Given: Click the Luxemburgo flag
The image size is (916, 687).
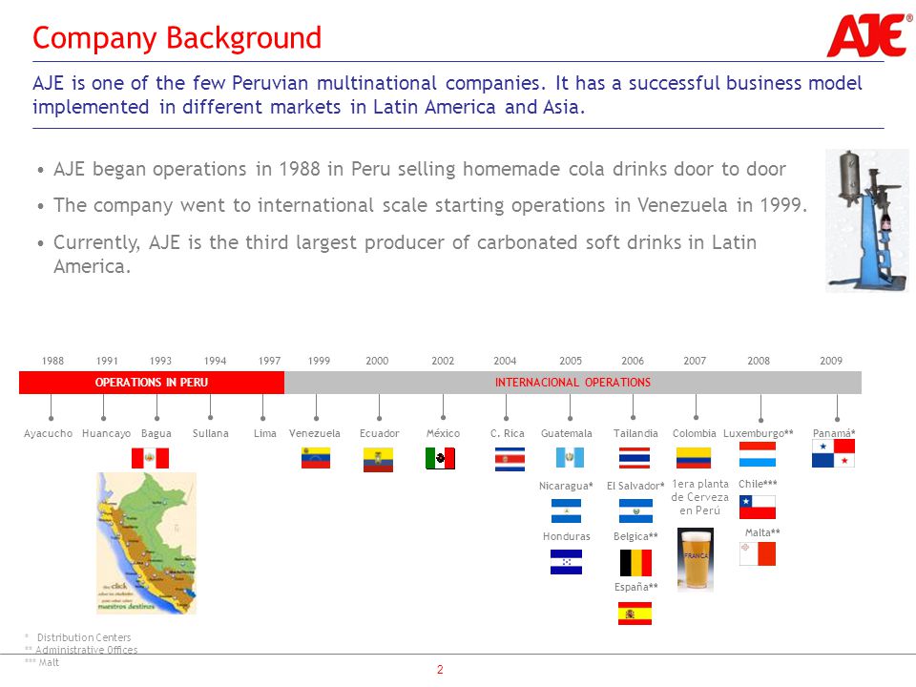Looking at the screenshot, I should (758, 454).
